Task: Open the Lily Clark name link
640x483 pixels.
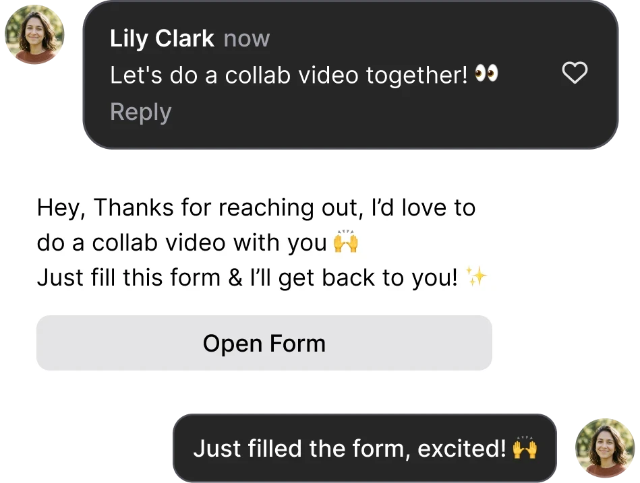Action: click(162, 38)
